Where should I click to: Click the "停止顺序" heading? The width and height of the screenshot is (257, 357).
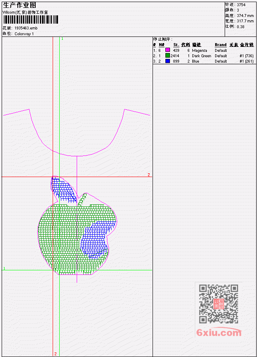coord(162,39)
